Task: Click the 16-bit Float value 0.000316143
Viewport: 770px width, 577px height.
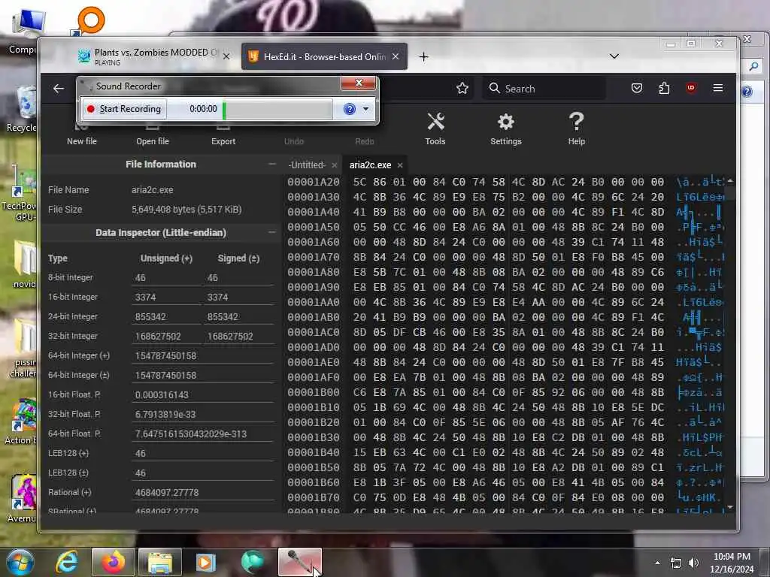Action: click(202, 395)
